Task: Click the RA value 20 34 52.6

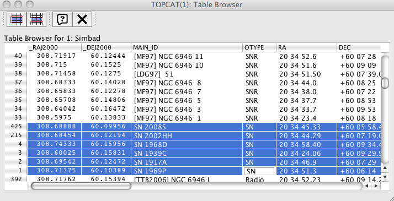Action: click(306, 57)
